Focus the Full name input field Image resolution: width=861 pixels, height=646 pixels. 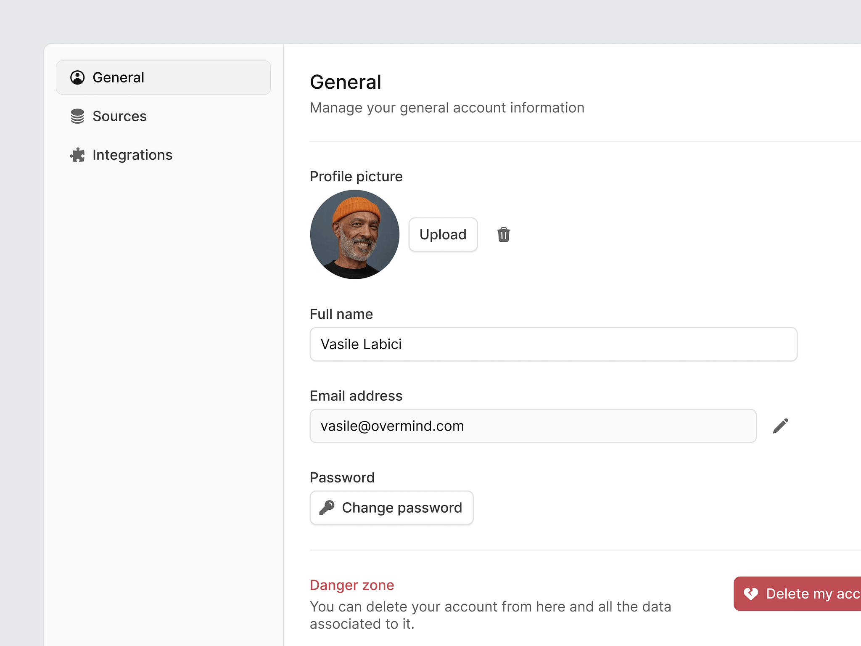click(553, 344)
